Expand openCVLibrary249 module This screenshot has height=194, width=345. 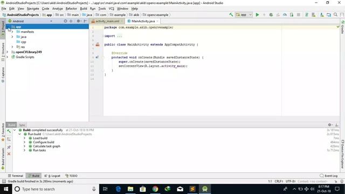7,52
